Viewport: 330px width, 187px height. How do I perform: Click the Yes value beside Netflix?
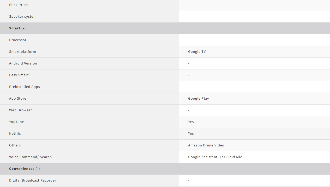point(191,134)
